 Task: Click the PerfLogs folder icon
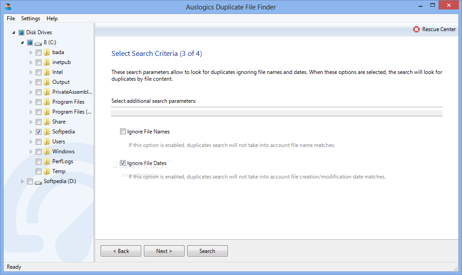click(46, 161)
